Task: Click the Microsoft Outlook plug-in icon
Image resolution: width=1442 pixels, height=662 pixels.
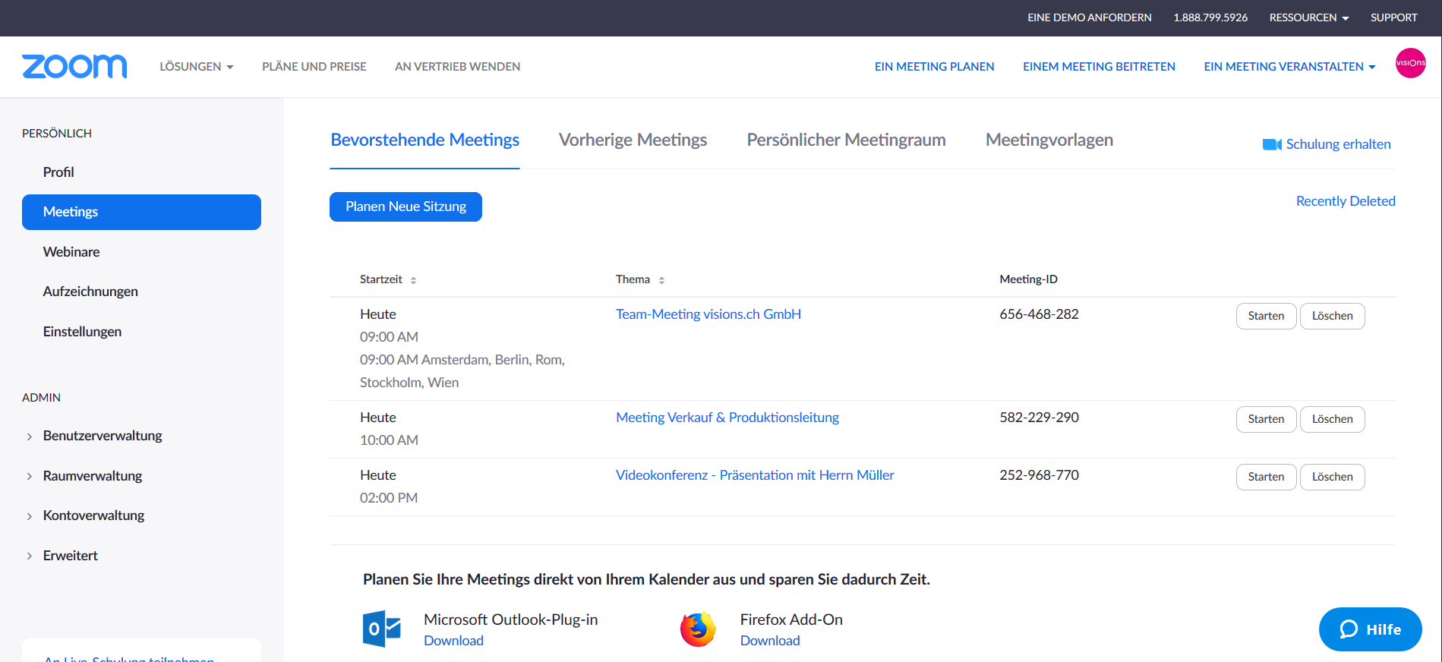Action: [381, 629]
